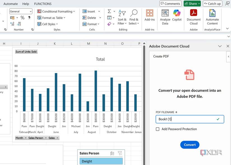Apply percent style to cells

point(22,17)
